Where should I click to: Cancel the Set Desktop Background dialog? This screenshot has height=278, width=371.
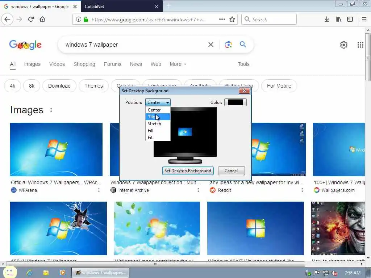pos(231,171)
